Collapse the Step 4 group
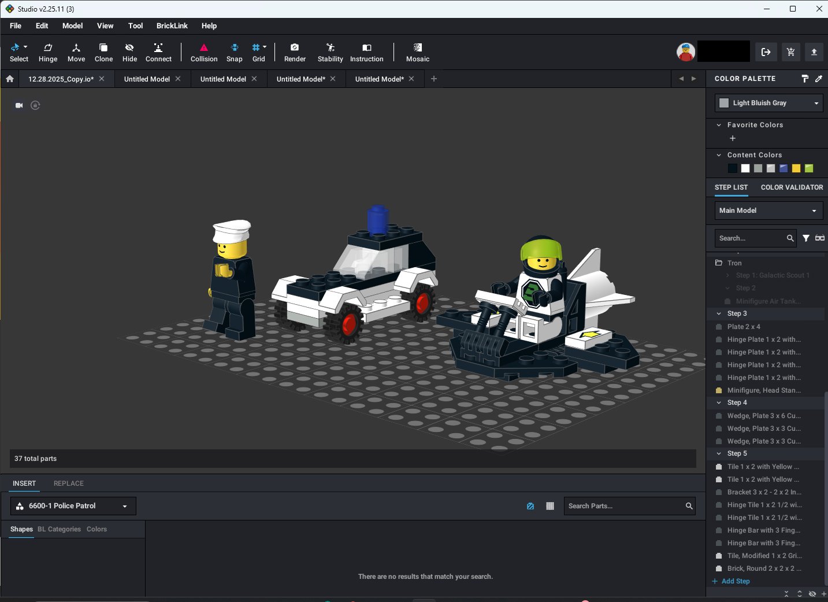The image size is (828, 602). point(719,402)
